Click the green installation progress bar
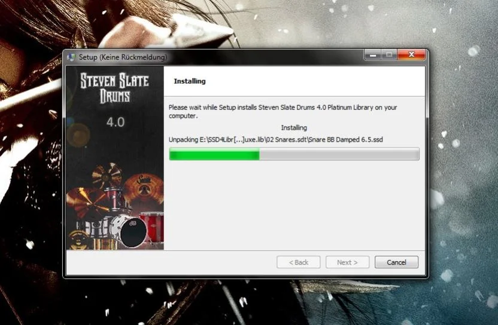Viewport: 498px width, 325px height. [x=294, y=154]
